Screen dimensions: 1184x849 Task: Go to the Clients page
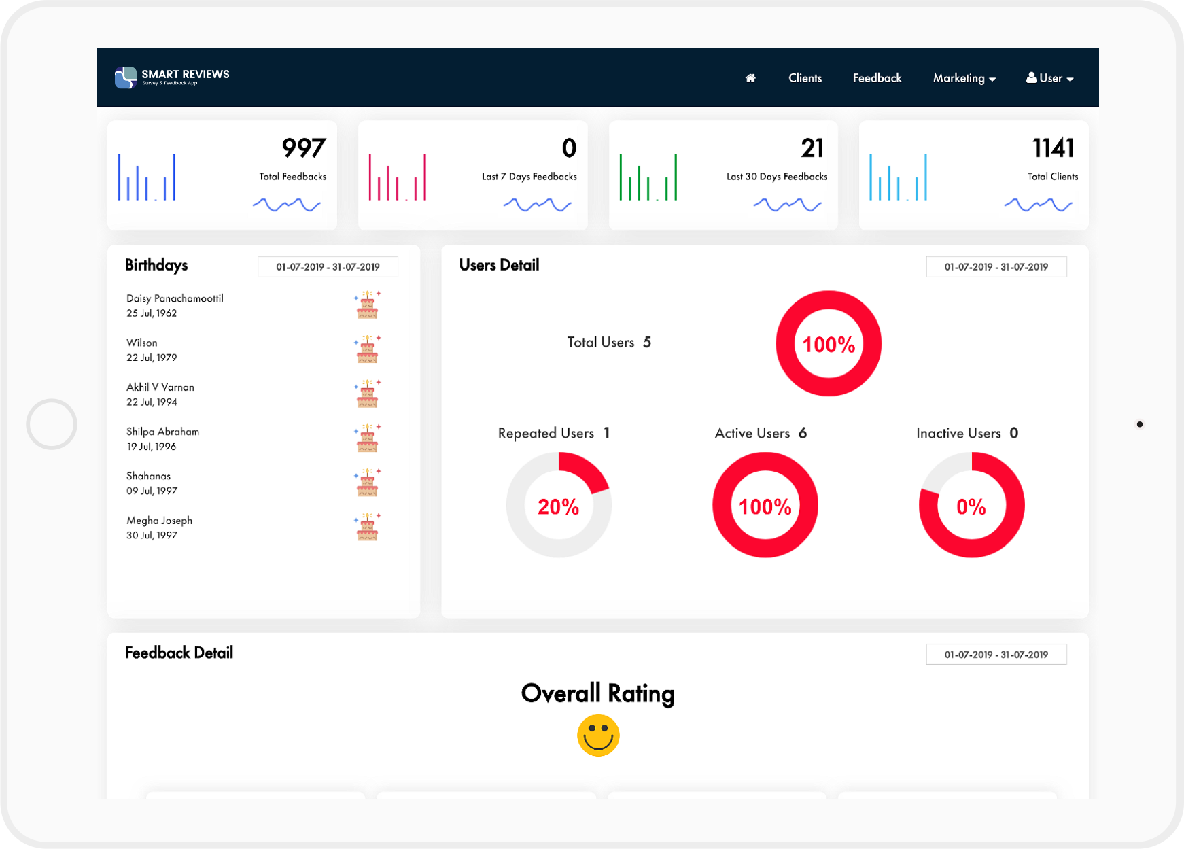(x=805, y=78)
